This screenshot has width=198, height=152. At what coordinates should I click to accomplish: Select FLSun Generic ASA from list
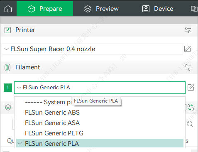pyautogui.click(x=100, y=123)
